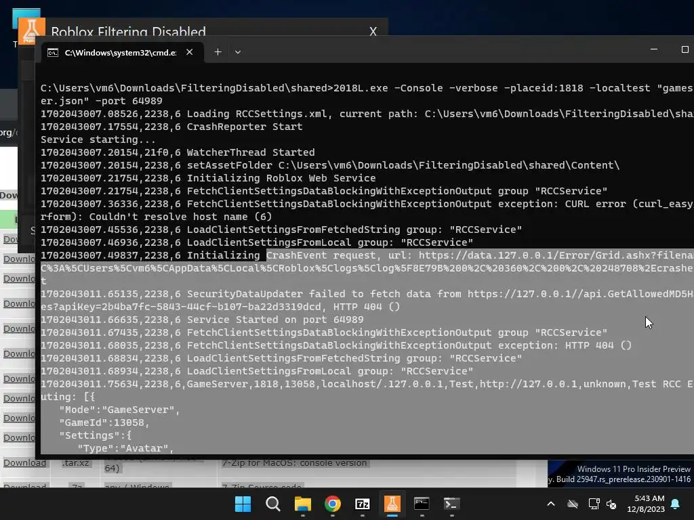Click the muted volume tray icon

[x=611, y=504]
